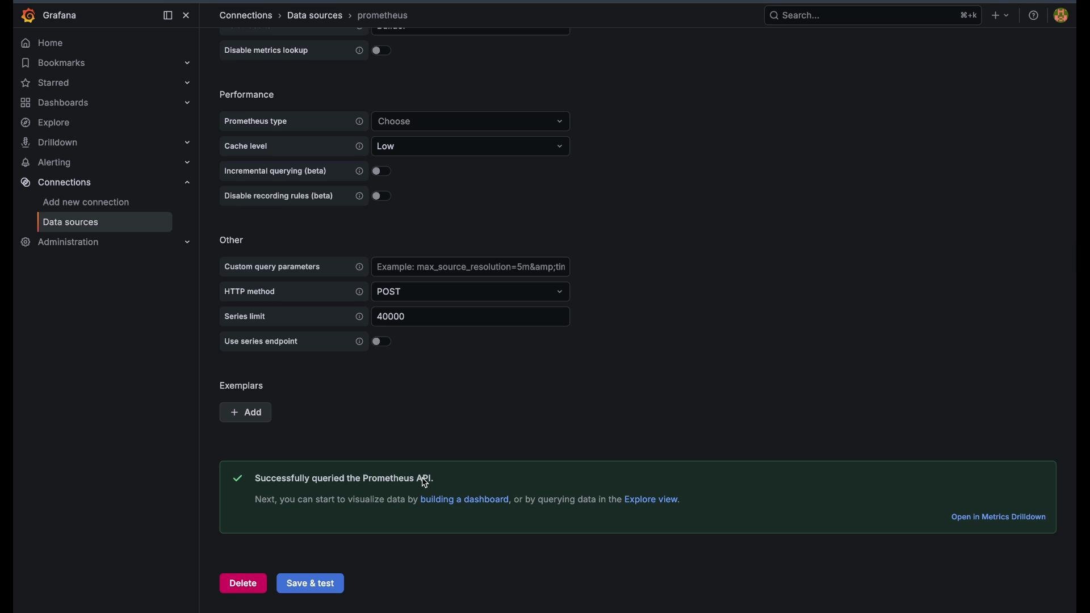Close the navigation menu with X icon
This screenshot has width=1090, height=613.
point(187,16)
